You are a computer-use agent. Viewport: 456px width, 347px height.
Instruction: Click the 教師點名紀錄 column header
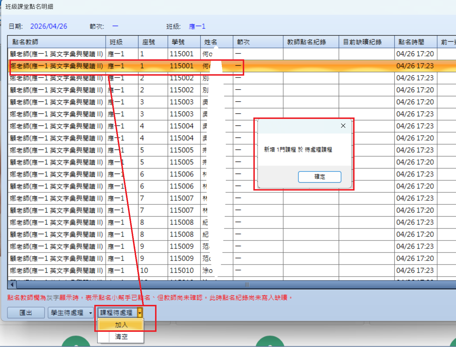[311, 42]
